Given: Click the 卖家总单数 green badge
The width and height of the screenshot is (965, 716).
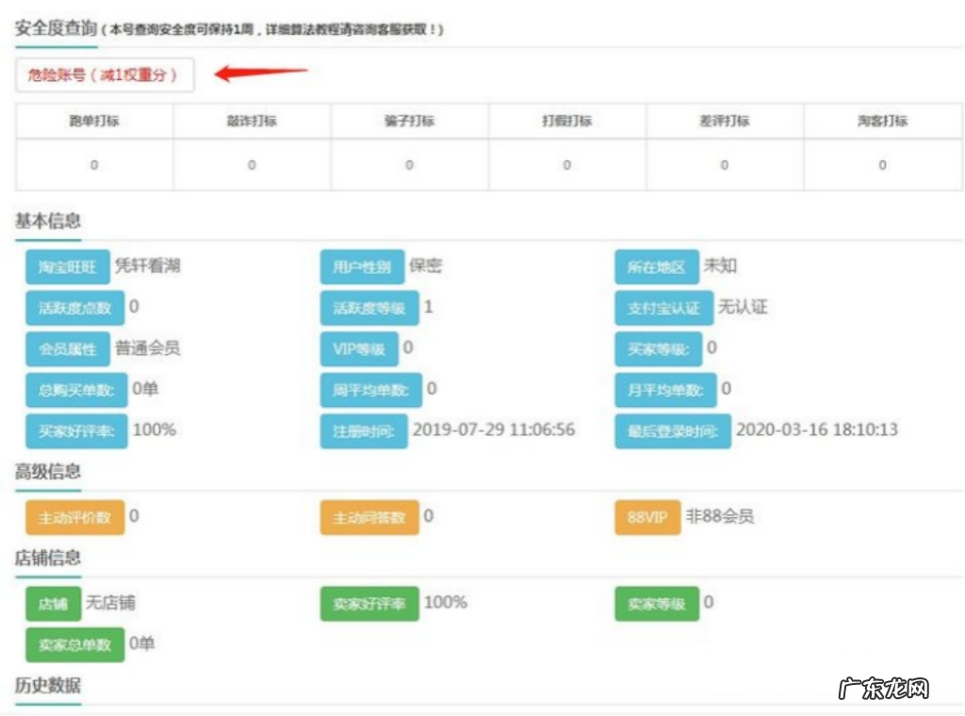Looking at the screenshot, I should [74, 645].
